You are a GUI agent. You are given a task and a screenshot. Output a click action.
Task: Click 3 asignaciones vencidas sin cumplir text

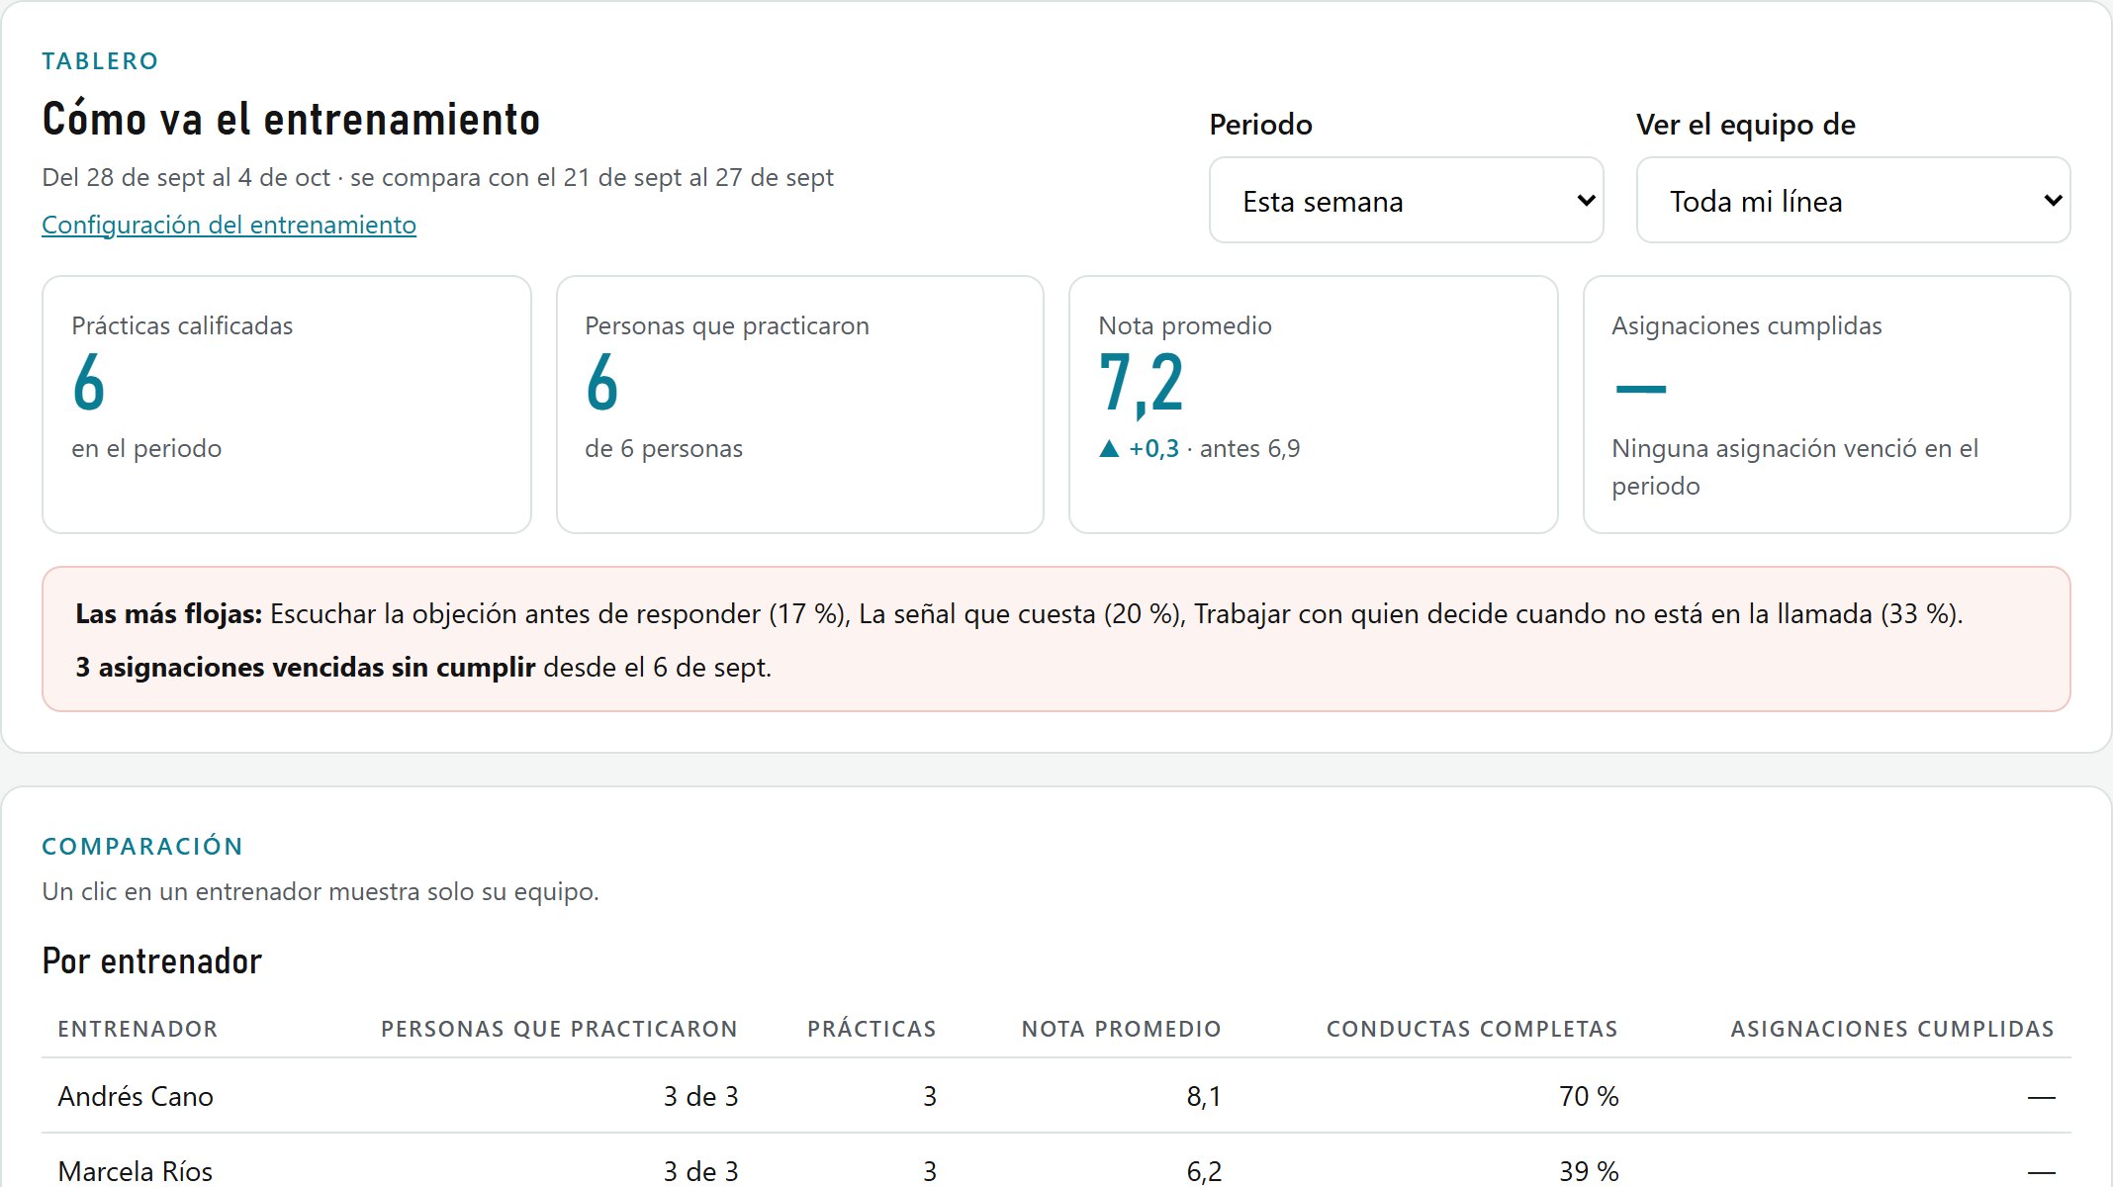(x=305, y=667)
